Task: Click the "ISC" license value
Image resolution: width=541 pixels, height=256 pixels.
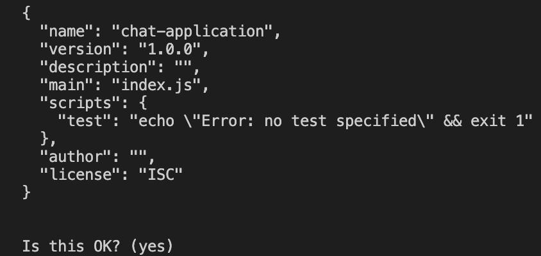Action: (x=160, y=175)
